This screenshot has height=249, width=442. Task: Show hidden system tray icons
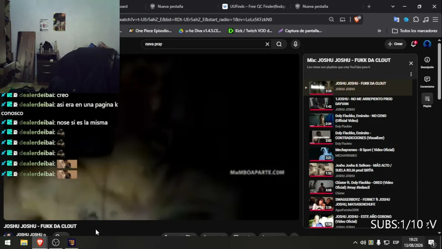pos(355,242)
